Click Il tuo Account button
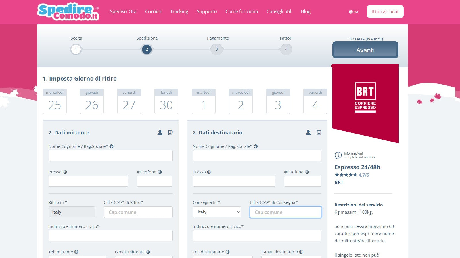This screenshot has width=460, height=258. click(385, 12)
